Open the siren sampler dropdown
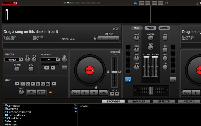The image size is (201, 126). [x=50, y=60]
